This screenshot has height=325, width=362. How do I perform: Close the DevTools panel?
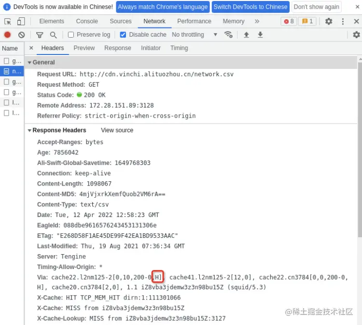356,21
